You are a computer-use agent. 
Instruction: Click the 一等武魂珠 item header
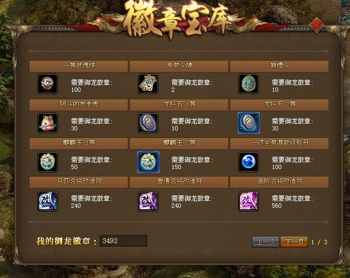78,66
